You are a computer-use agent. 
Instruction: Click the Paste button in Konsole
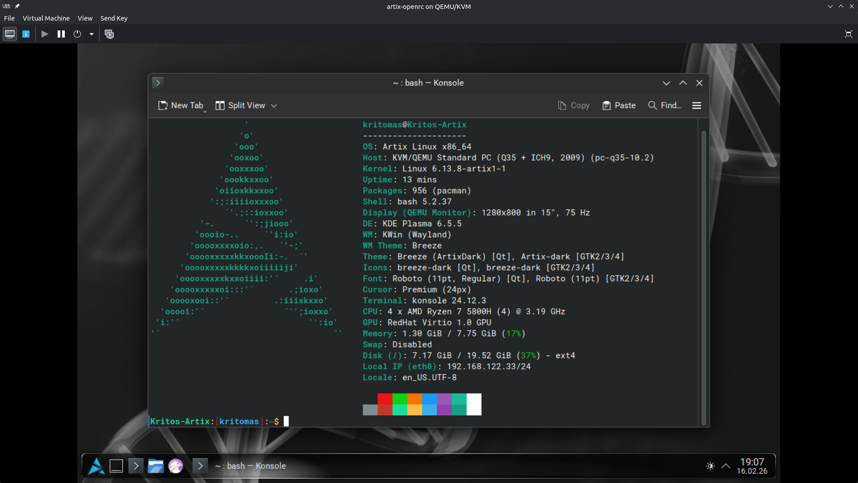[x=619, y=106]
